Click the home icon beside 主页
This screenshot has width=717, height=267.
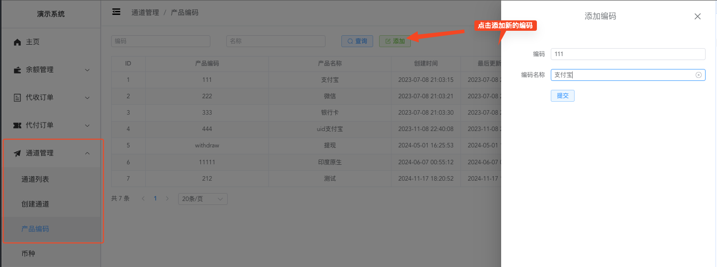click(x=17, y=42)
